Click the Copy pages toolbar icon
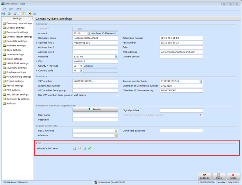The image size is (242, 185). [x=20, y=14]
